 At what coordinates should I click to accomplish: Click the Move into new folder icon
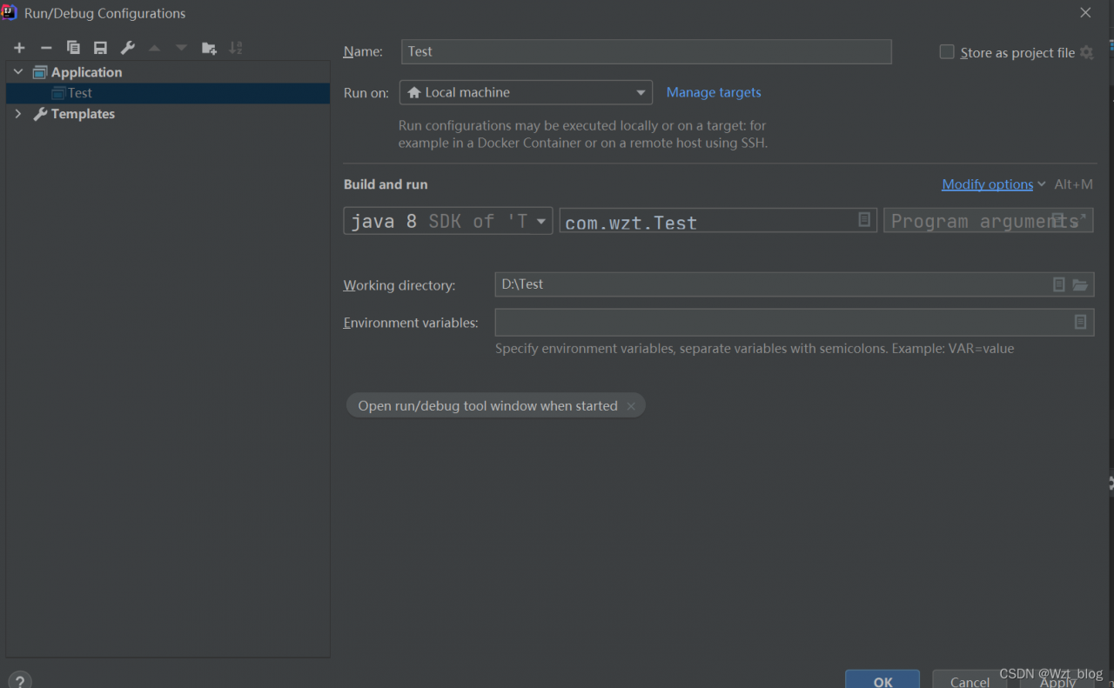(209, 48)
